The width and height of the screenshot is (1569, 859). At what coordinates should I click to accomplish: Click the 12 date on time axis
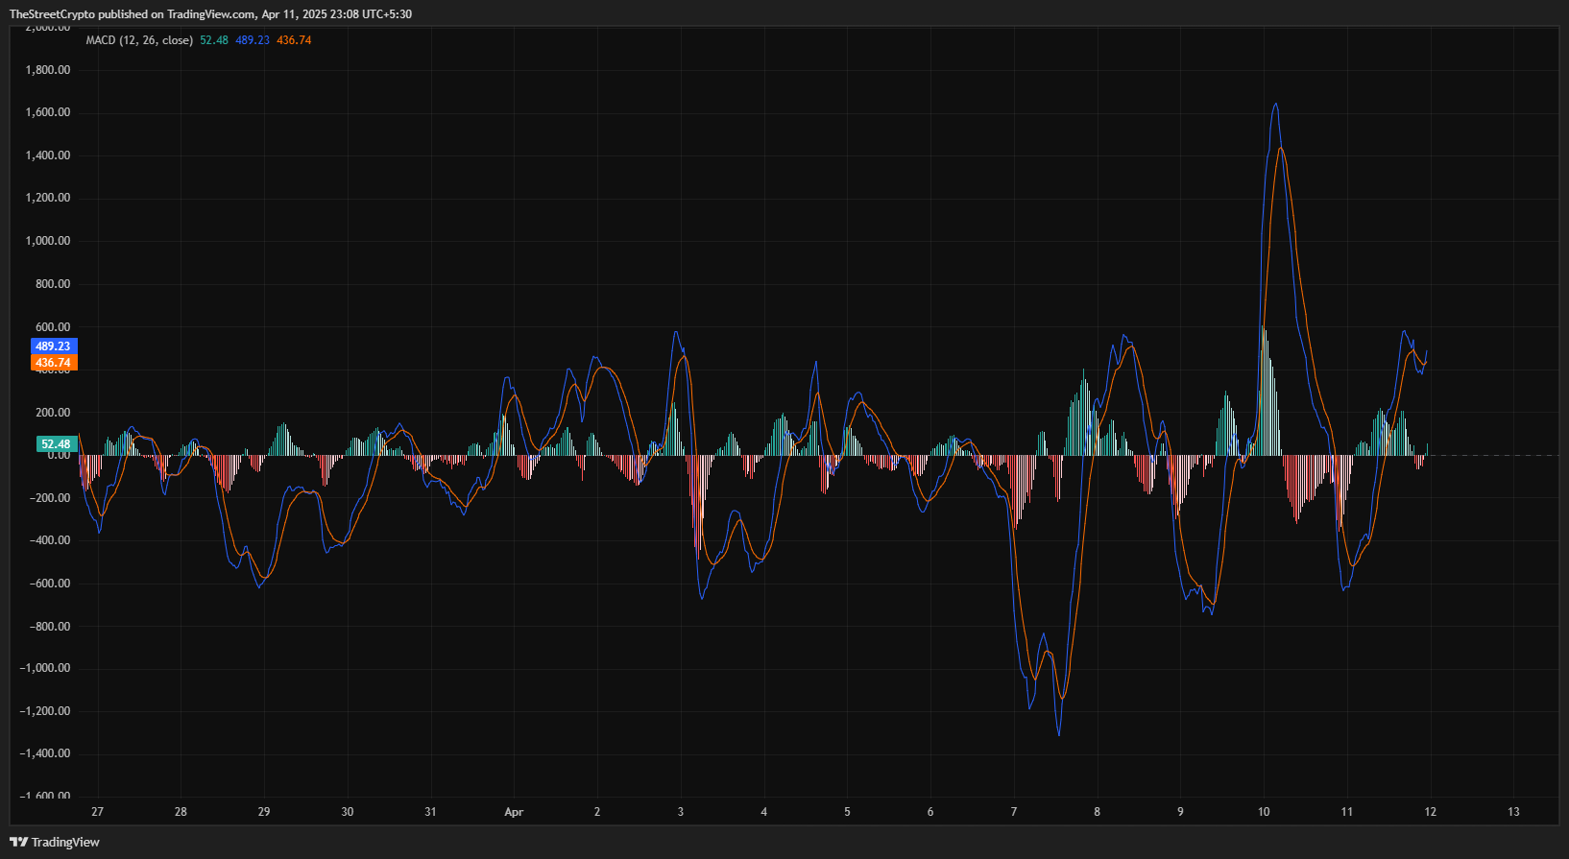point(1431,812)
